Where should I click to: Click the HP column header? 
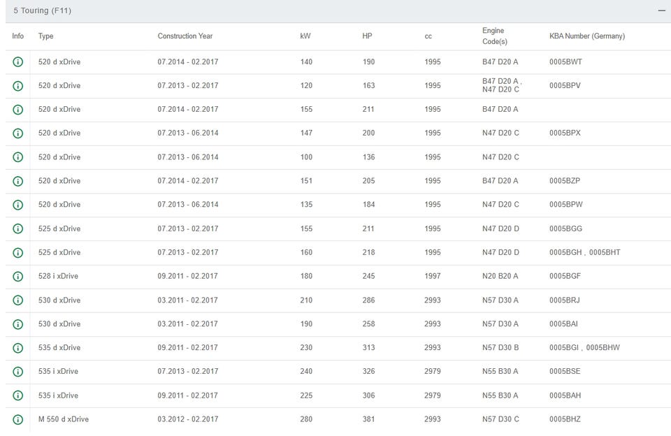click(367, 36)
